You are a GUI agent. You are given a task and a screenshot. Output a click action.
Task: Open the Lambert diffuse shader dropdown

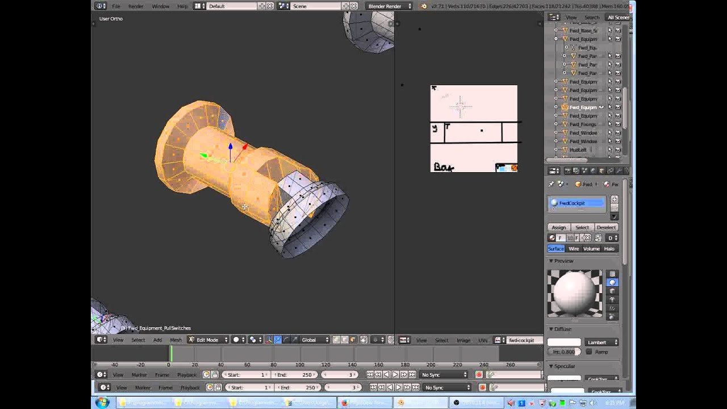coord(601,343)
